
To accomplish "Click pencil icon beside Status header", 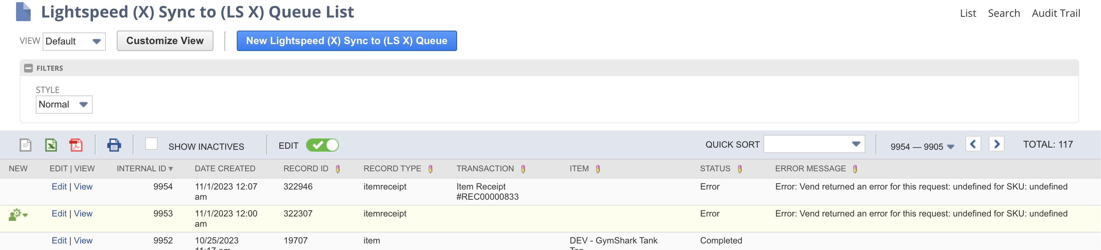I will [740, 169].
